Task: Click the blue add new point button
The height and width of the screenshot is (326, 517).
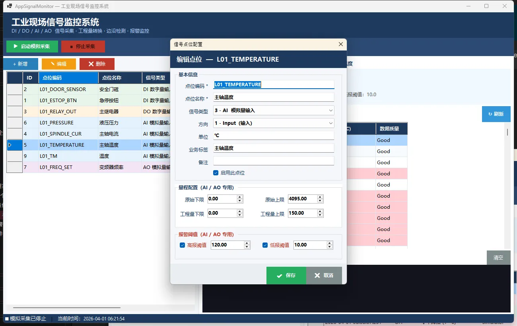Action: coord(21,64)
